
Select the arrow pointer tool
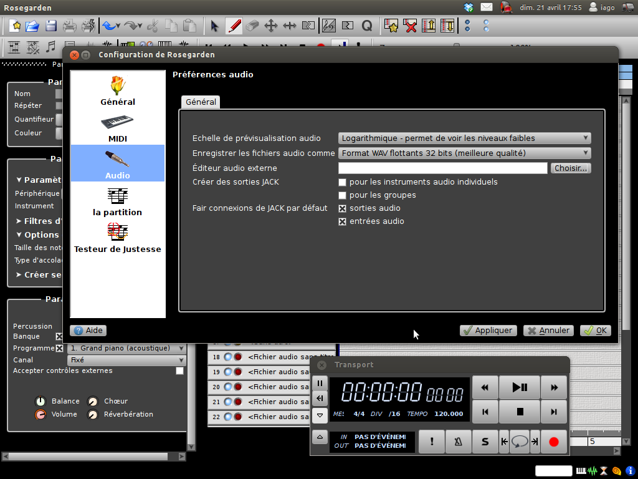[x=214, y=26]
